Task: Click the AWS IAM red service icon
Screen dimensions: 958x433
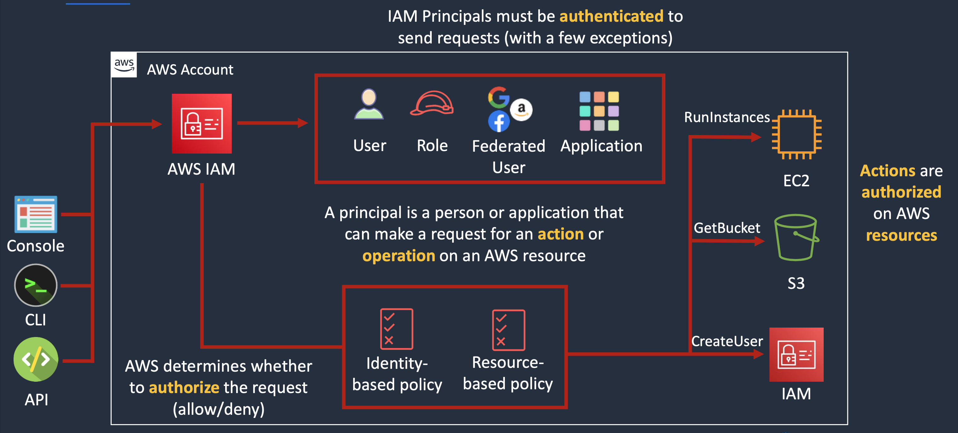Action: pos(202,124)
